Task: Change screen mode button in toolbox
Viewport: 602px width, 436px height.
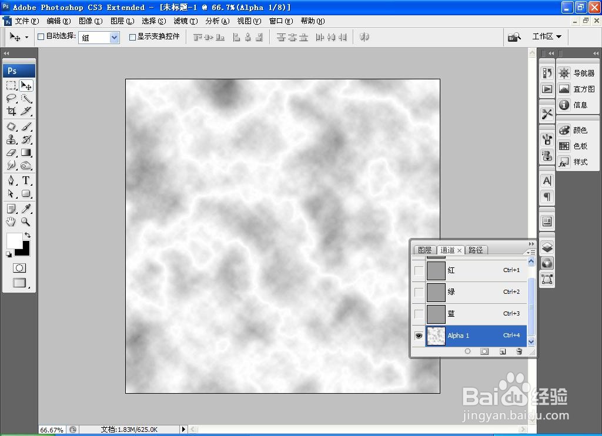Action: (x=20, y=283)
